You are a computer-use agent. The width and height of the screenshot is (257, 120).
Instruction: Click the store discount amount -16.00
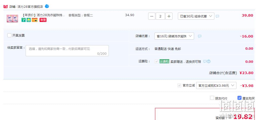[x=247, y=36]
